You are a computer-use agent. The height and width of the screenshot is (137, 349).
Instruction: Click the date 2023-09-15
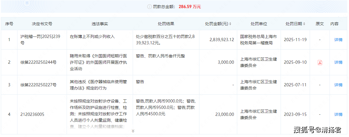coord(295,114)
